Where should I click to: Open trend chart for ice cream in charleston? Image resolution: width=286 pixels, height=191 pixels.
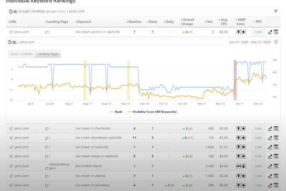click(x=270, y=128)
